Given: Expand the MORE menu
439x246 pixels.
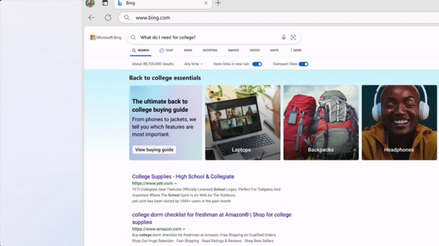Looking at the screenshot, I should tap(296, 50).
